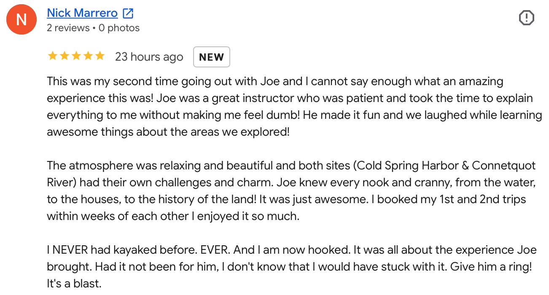Click the first yellow rating star

52,56
